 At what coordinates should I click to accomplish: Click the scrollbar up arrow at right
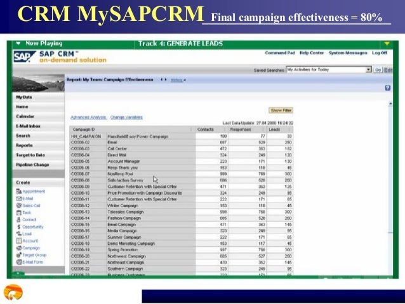390,103
